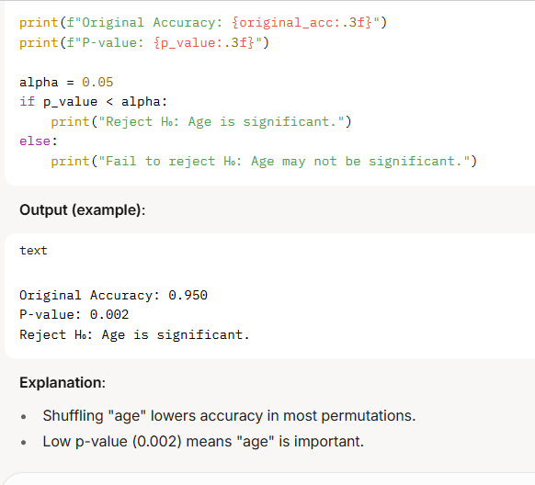The width and height of the screenshot is (535, 485).
Task: Click the 'text' language label of output block
Action: click(x=33, y=251)
